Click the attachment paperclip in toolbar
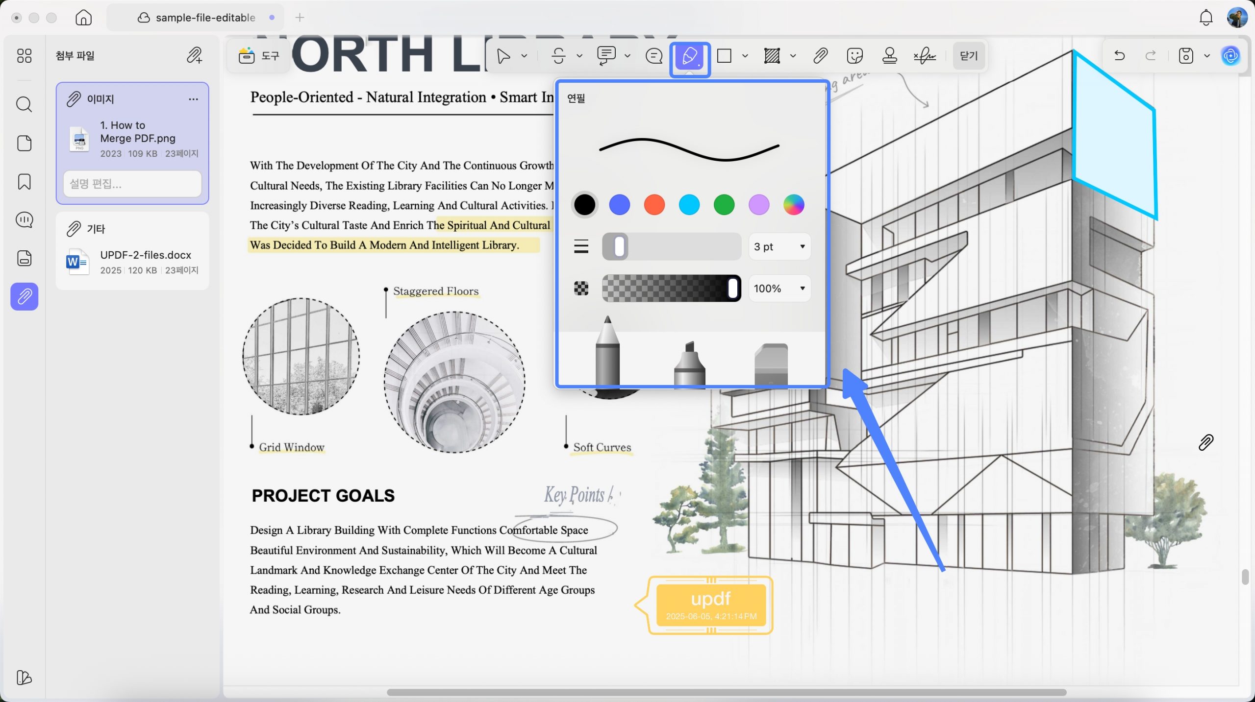 click(x=820, y=56)
